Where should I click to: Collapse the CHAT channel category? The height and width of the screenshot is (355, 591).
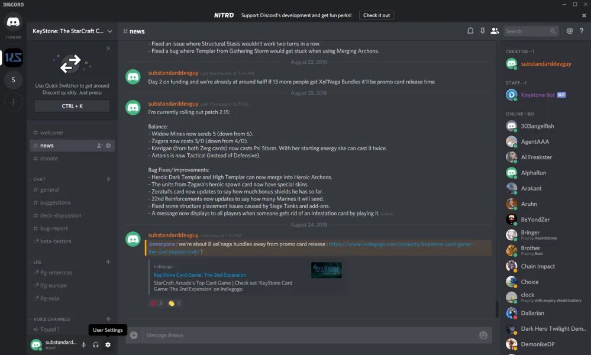point(39,179)
